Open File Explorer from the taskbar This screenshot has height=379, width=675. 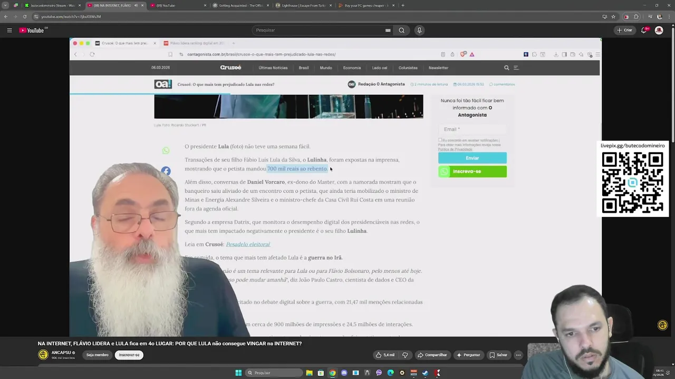click(309, 373)
